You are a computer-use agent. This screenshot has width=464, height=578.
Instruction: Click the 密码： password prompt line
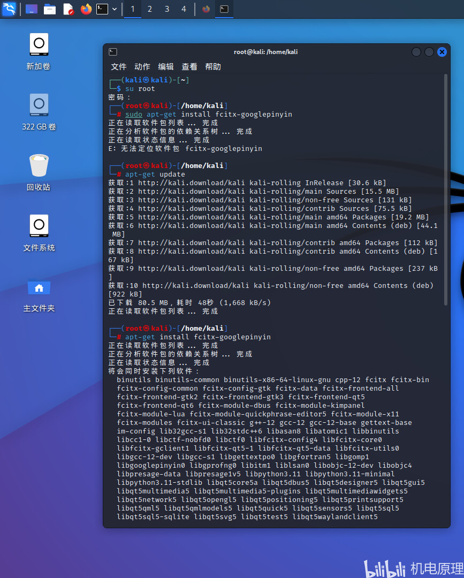[x=119, y=97]
